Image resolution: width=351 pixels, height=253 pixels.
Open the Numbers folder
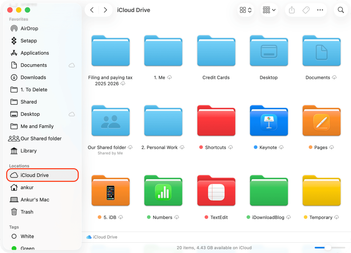point(163,191)
